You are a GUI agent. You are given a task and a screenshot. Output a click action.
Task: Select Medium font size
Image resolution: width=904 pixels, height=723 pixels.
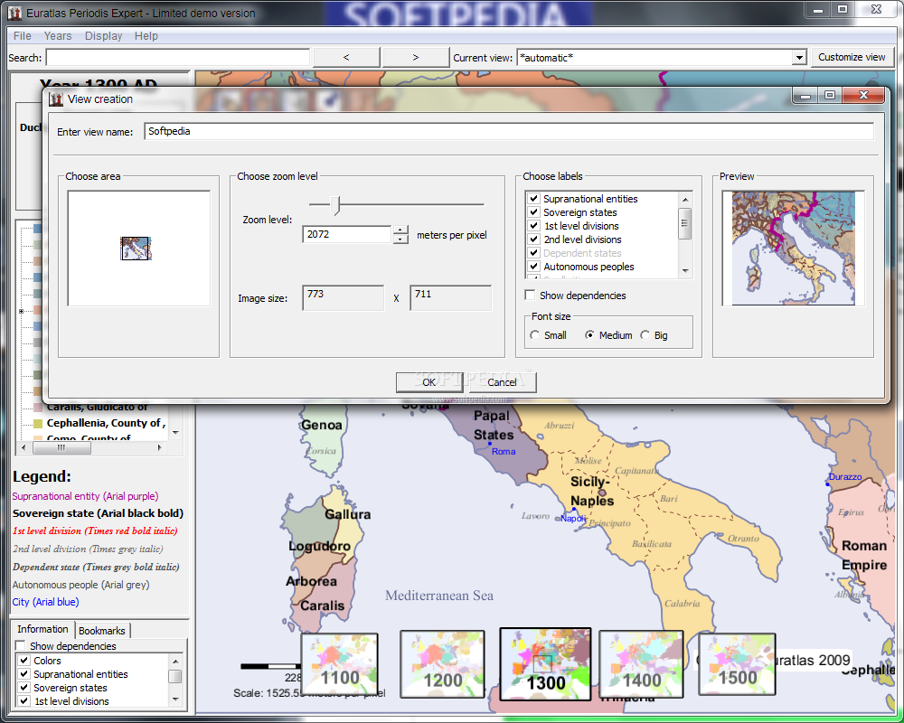pos(589,335)
